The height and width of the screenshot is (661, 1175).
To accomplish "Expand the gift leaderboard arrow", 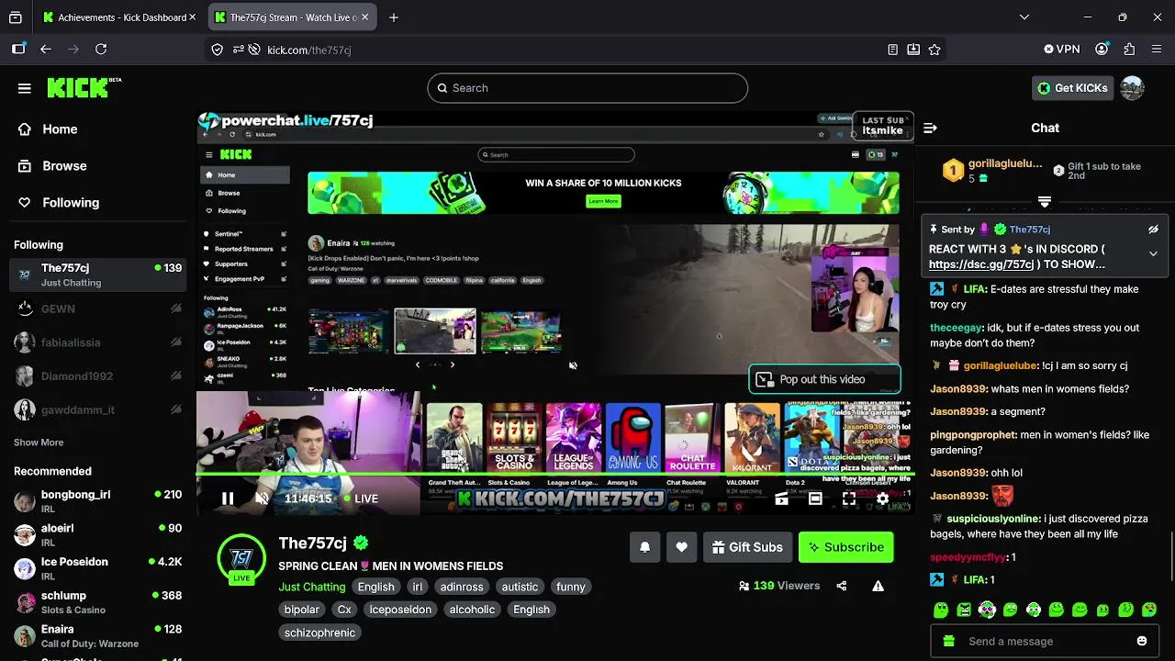I will point(1045,201).
